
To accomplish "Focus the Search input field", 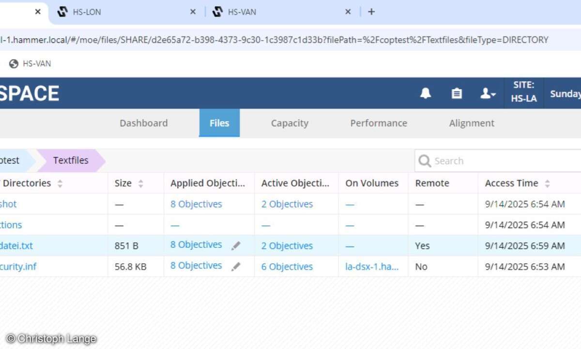I will (504, 161).
